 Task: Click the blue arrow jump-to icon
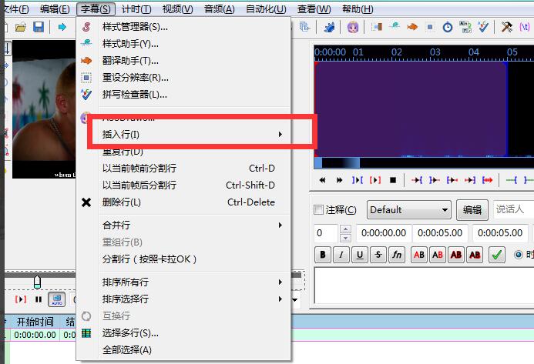62,27
